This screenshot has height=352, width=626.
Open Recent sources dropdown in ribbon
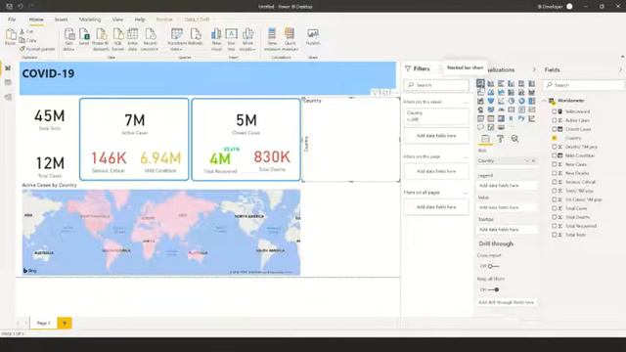pyautogui.click(x=150, y=39)
